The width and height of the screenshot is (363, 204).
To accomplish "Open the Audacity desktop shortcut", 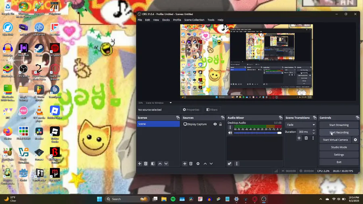I will pos(8,50).
